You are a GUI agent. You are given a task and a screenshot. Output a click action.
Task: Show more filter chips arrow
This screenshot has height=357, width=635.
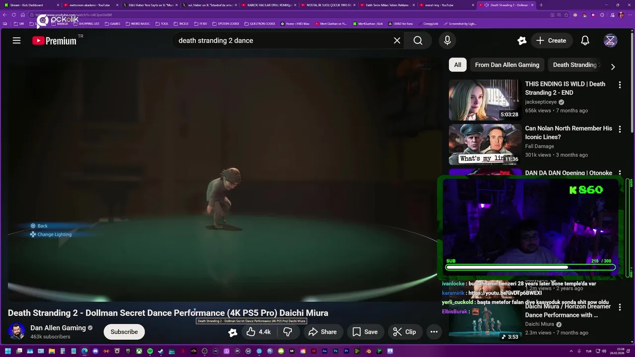point(613,66)
